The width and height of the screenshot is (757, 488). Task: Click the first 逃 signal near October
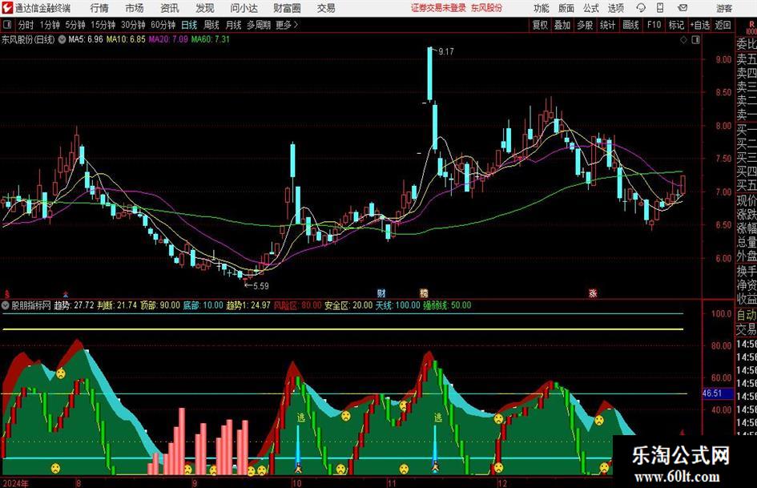tap(300, 417)
